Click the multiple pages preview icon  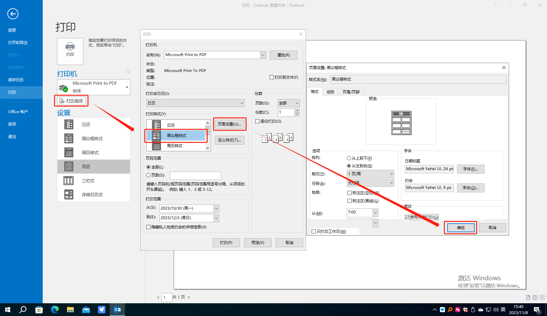click(542, 298)
